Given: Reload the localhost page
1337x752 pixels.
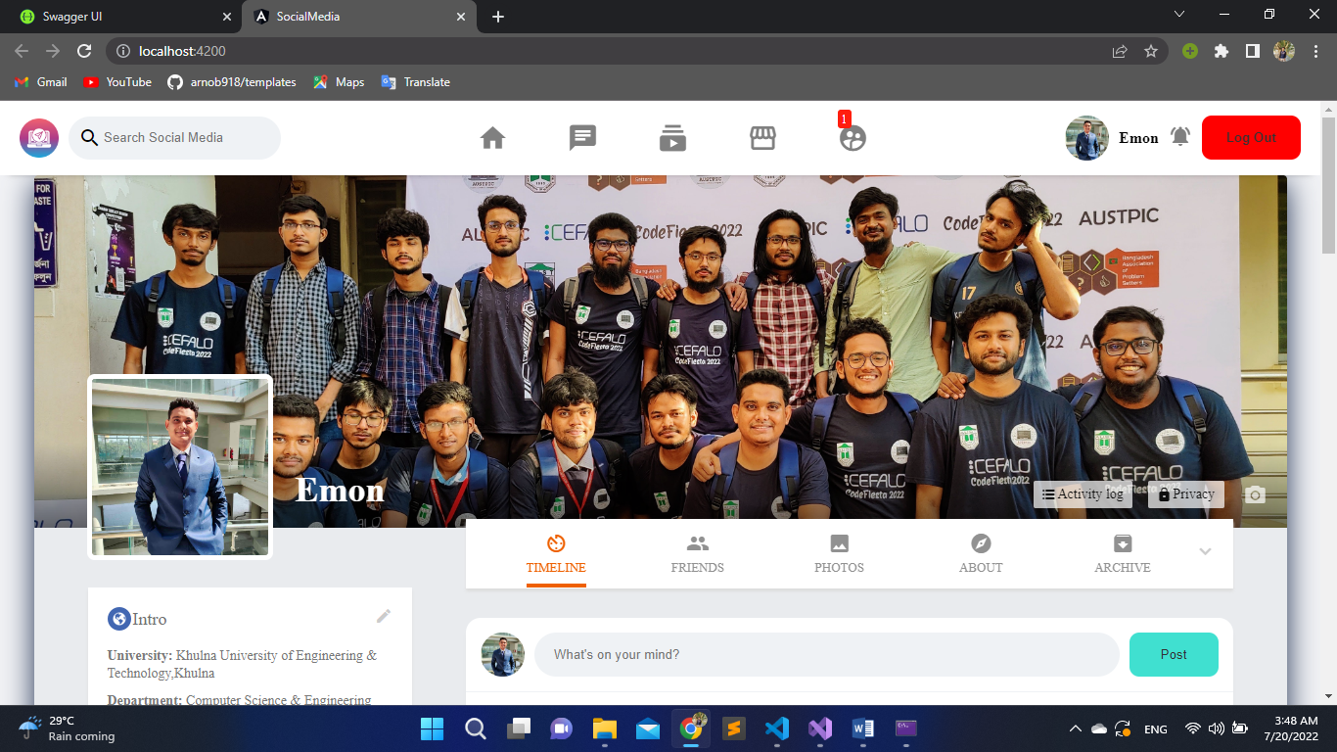Looking at the screenshot, I should coord(84,51).
